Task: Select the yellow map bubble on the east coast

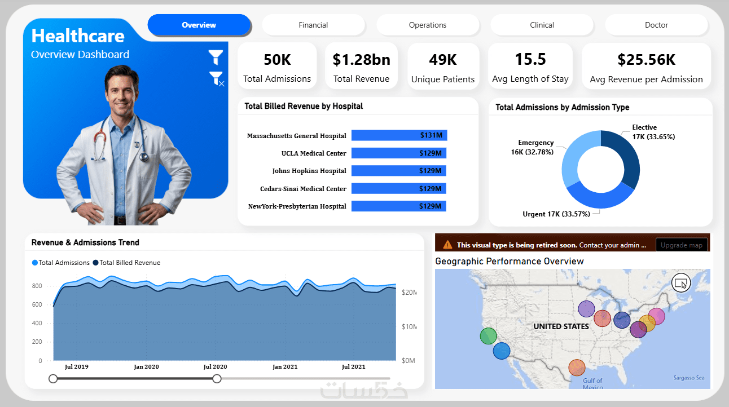Action: (x=647, y=324)
